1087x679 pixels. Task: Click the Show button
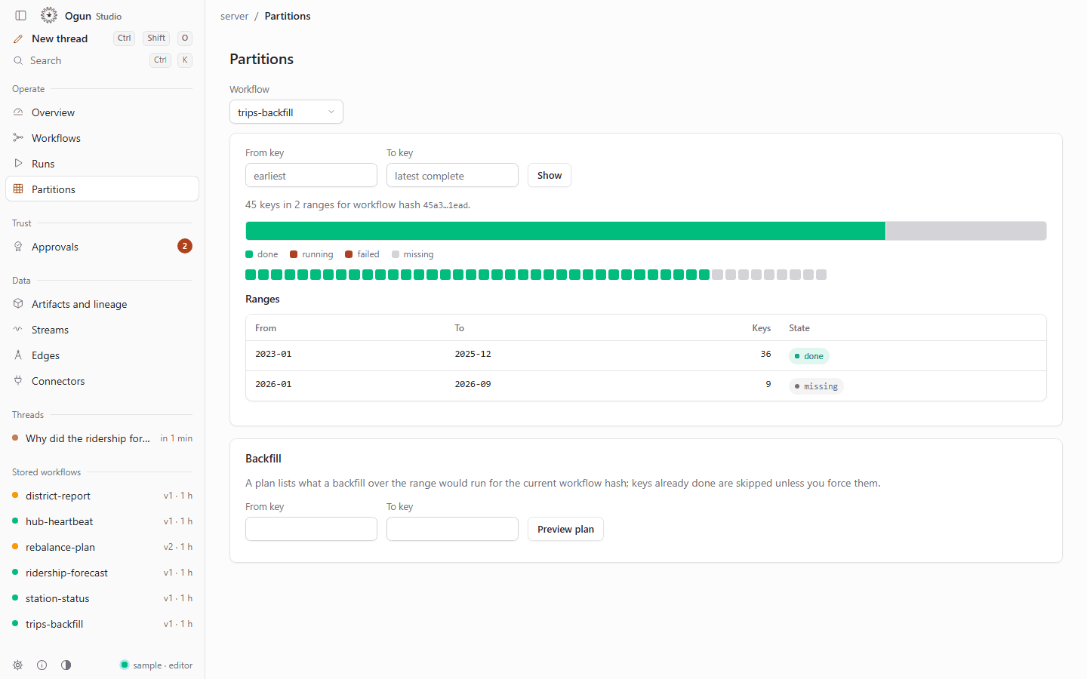point(550,175)
